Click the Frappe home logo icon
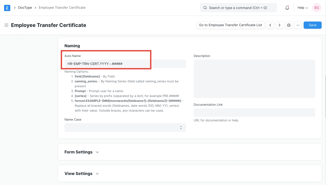326x185 pixels. click(x=7, y=8)
